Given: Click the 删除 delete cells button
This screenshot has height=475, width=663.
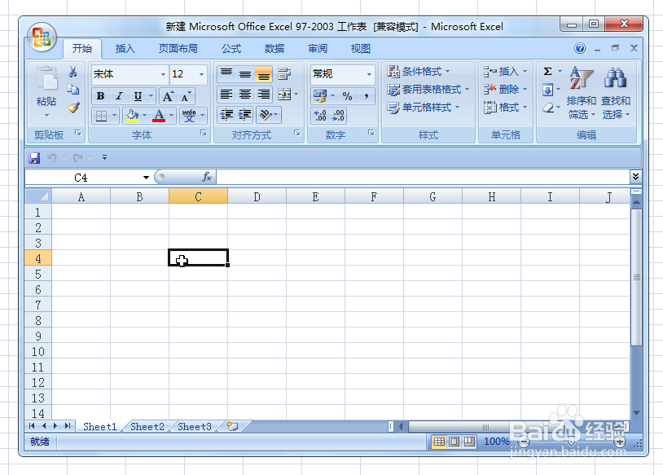Looking at the screenshot, I should (505, 90).
